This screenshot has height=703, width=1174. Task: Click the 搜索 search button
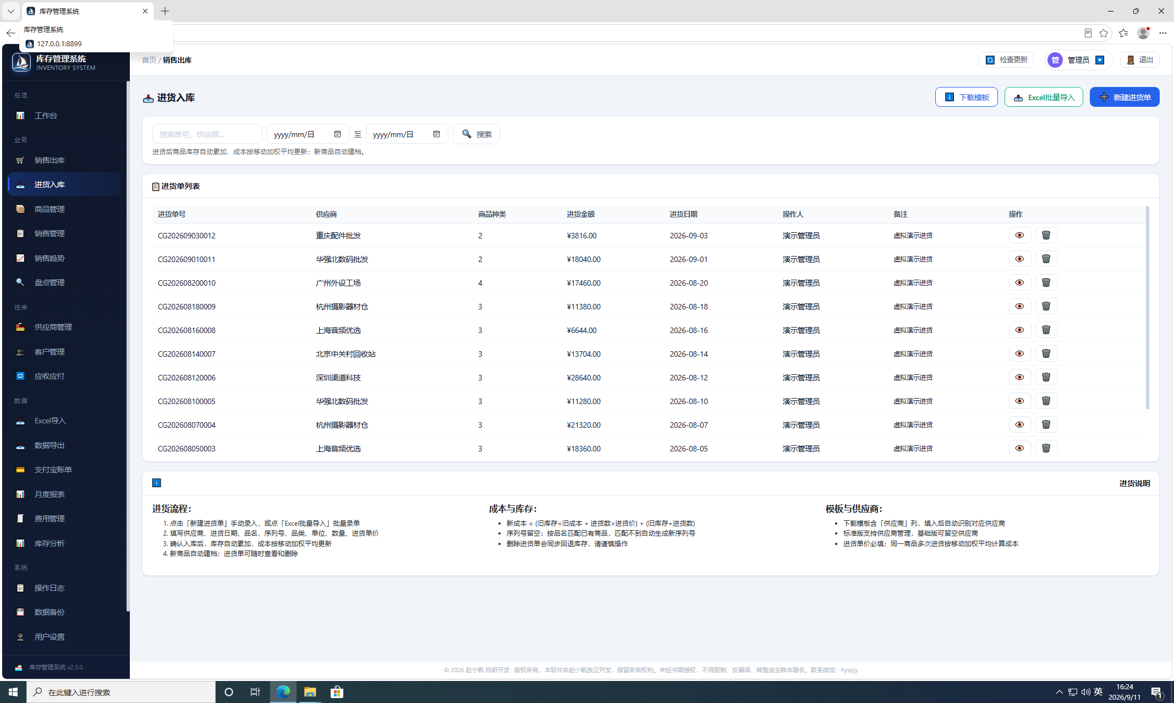[x=476, y=134]
